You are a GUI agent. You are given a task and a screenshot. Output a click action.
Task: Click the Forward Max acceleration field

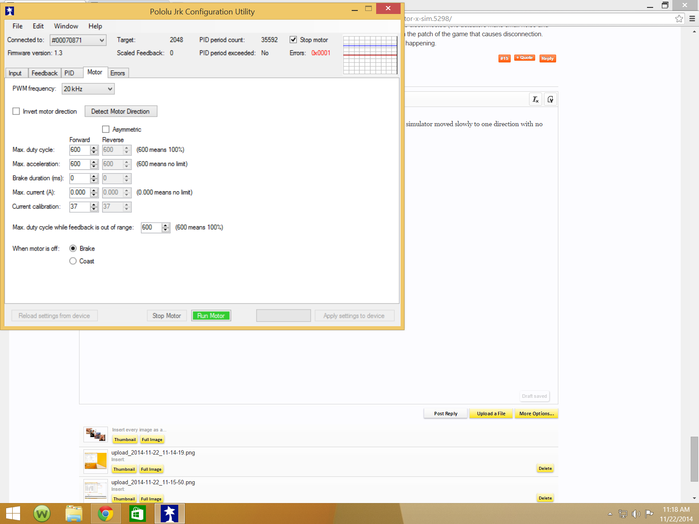coord(80,164)
